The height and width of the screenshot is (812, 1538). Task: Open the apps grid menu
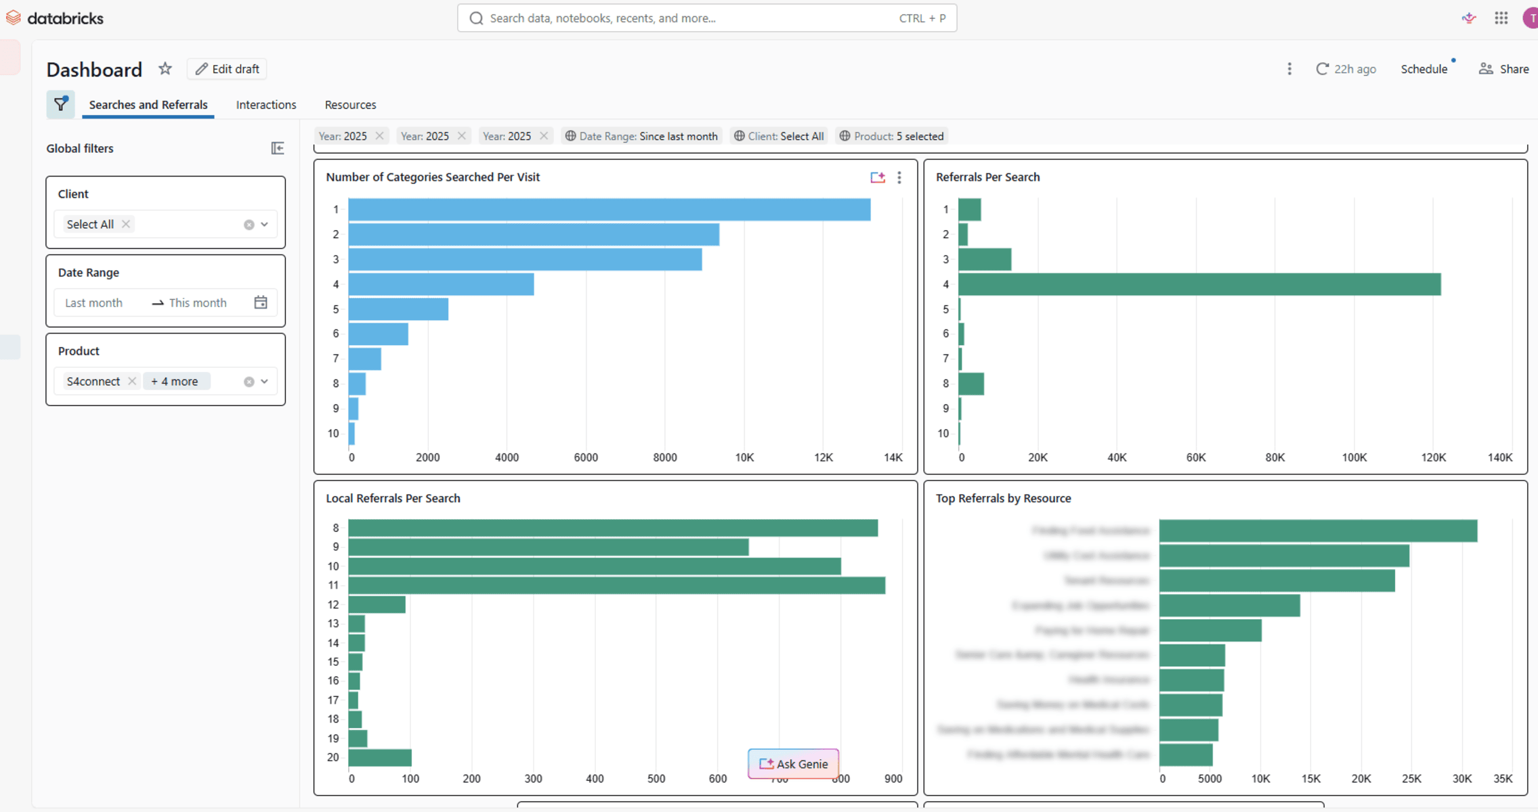click(x=1501, y=18)
